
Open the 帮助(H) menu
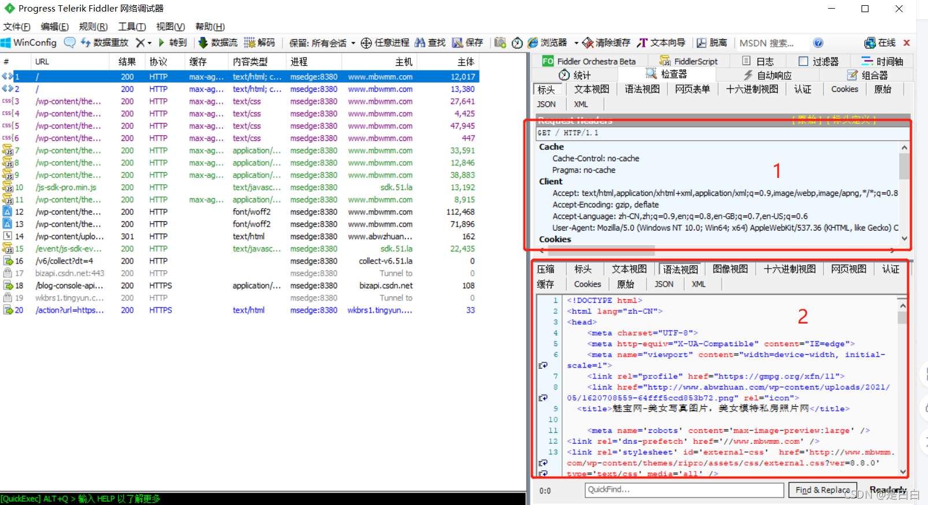[210, 27]
